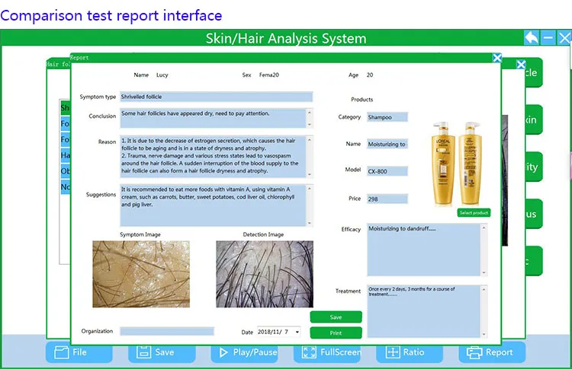Click the Category field containing Shampoo

pyautogui.click(x=387, y=117)
